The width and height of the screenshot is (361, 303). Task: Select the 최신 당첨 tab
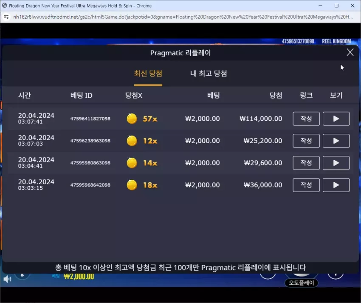pos(148,74)
